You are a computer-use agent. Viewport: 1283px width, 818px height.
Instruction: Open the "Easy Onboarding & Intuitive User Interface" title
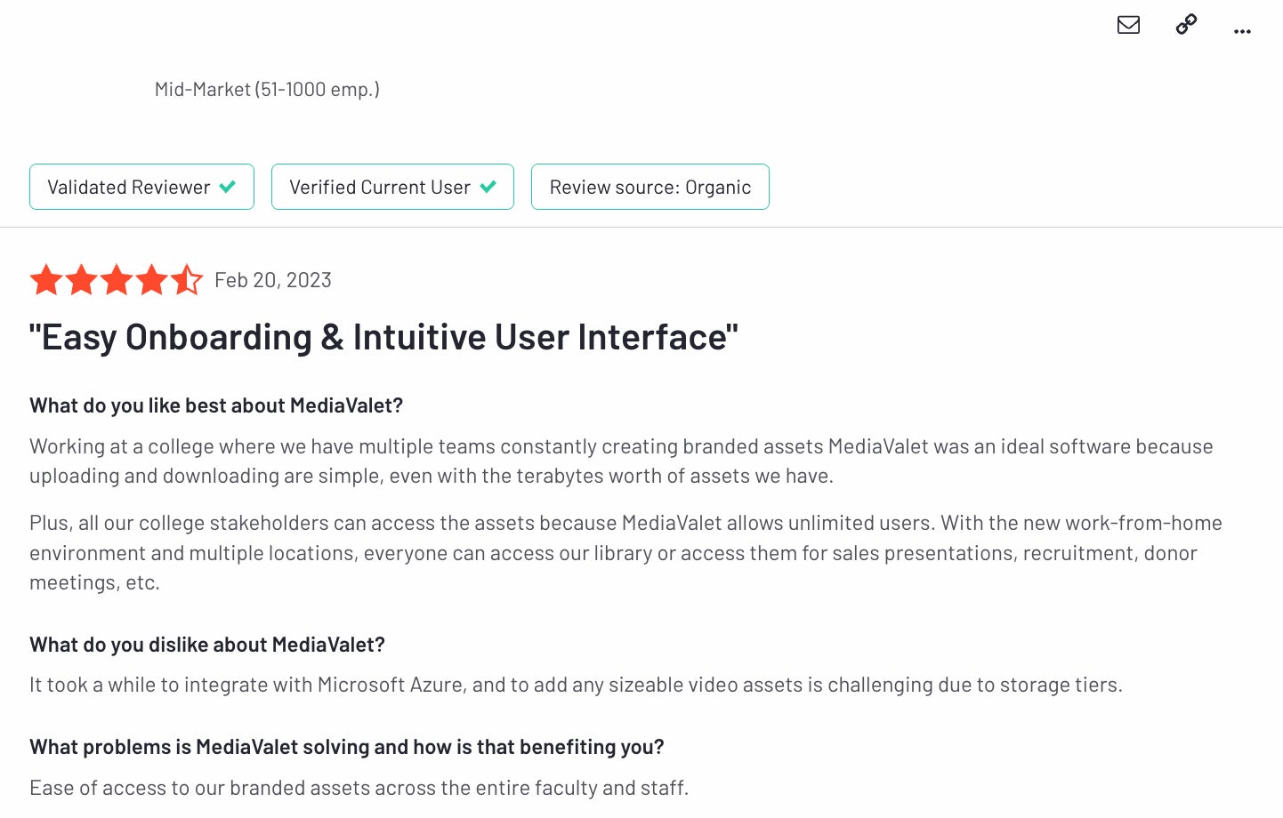click(383, 337)
